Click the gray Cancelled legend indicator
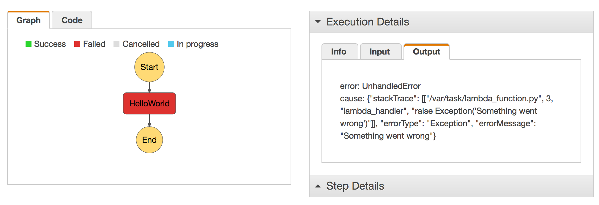This screenshot has height=205, width=599. [x=116, y=44]
